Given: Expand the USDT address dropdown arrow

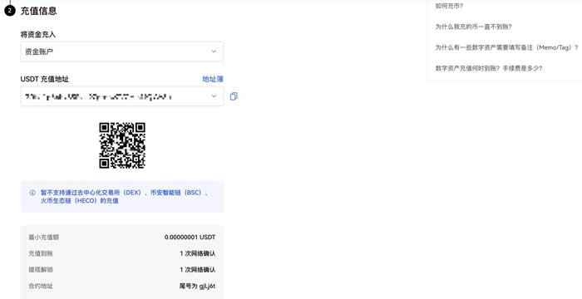Looking at the screenshot, I should click(214, 96).
